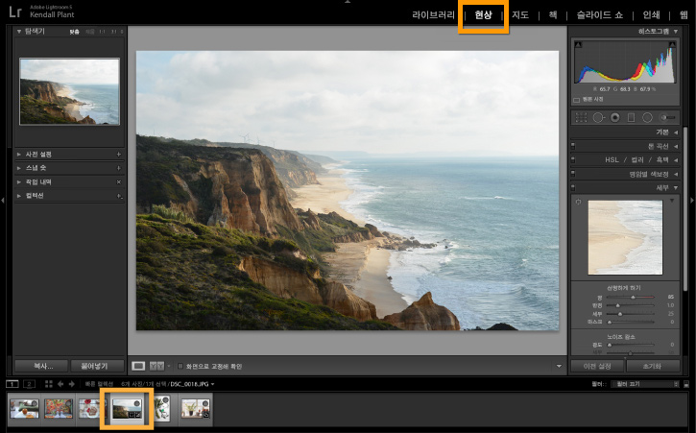
Task: Add collection with 컬렉션 plus icon
Action: tap(119, 196)
